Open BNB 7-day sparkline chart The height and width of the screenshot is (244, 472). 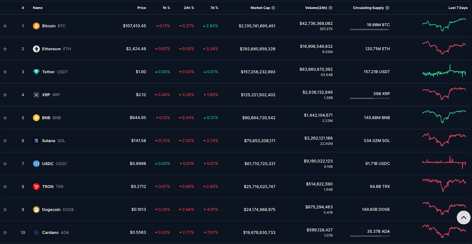pyautogui.click(x=444, y=116)
